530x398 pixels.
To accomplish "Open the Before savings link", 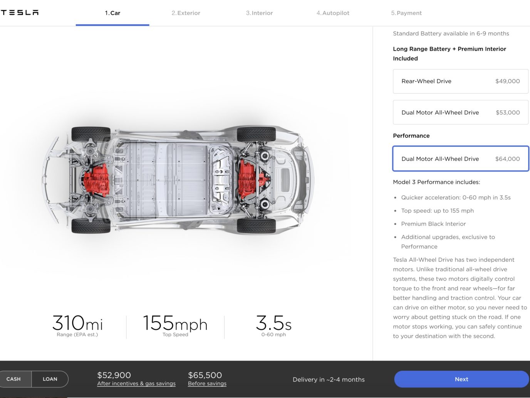I will coord(207,383).
